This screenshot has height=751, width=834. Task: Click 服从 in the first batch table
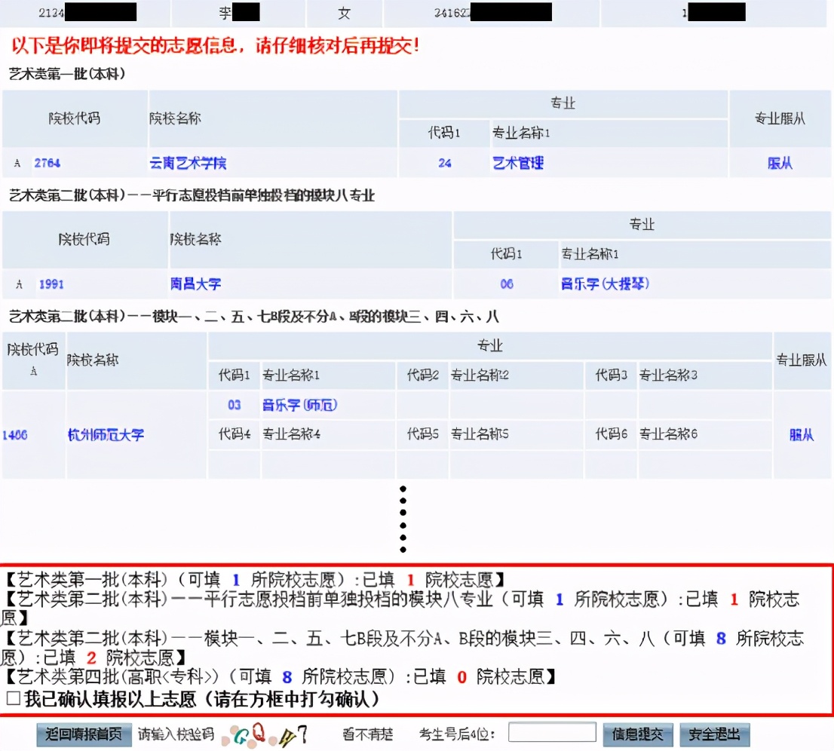pos(780,163)
